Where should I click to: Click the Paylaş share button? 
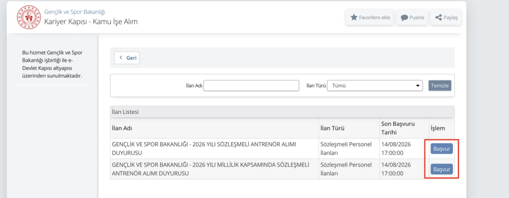(446, 17)
